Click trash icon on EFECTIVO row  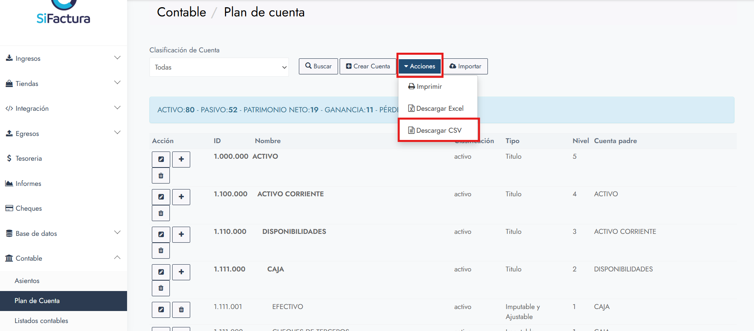point(181,309)
